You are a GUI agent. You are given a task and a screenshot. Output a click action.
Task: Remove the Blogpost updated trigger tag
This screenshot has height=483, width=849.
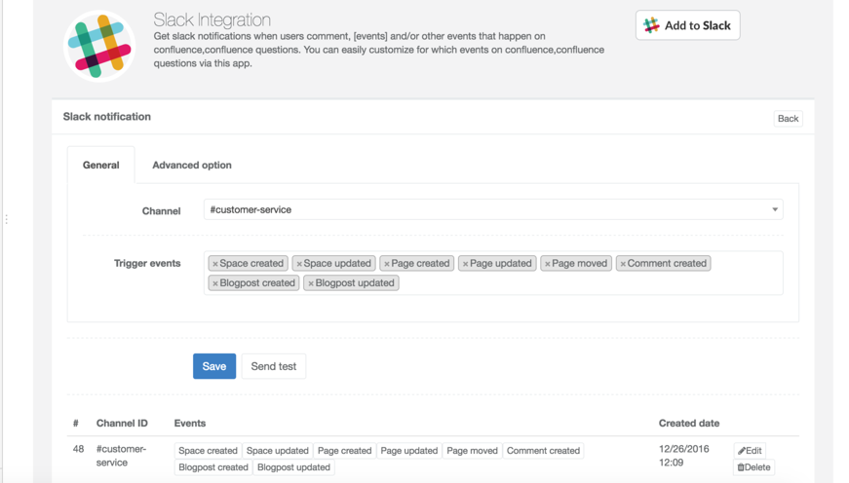[311, 283]
